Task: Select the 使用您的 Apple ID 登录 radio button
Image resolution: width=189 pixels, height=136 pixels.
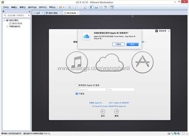Action: tap(76, 85)
